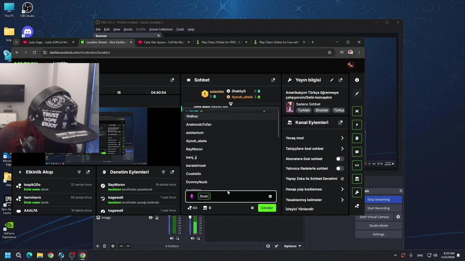Image resolution: width=465 pixels, height=261 pixels.
Task: Open OBS Settings button
Action: tap(379, 235)
